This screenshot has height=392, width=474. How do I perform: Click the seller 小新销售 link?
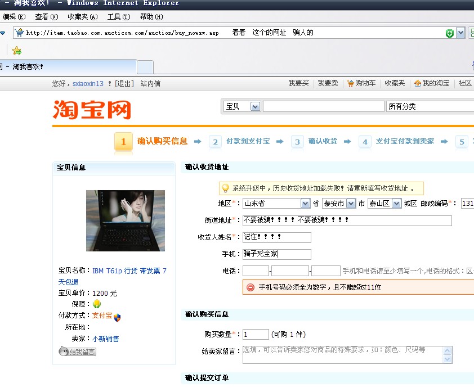tap(105, 339)
